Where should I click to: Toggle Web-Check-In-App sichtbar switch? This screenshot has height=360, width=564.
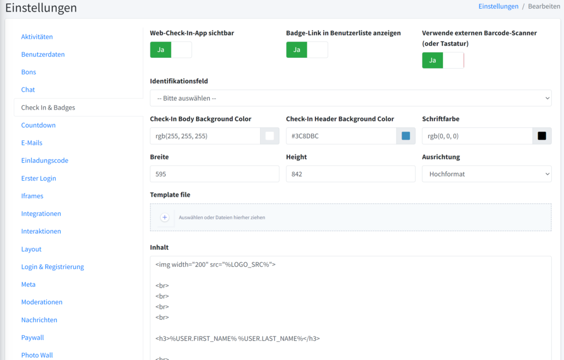(x=171, y=50)
